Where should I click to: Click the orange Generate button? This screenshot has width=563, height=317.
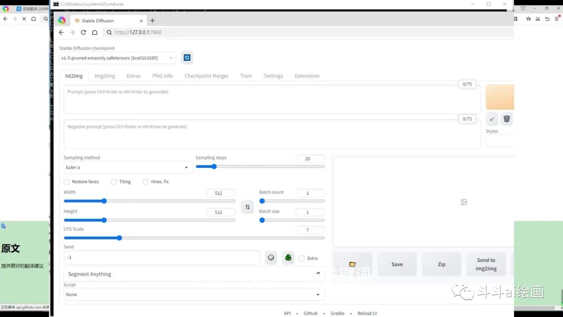pos(500,97)
